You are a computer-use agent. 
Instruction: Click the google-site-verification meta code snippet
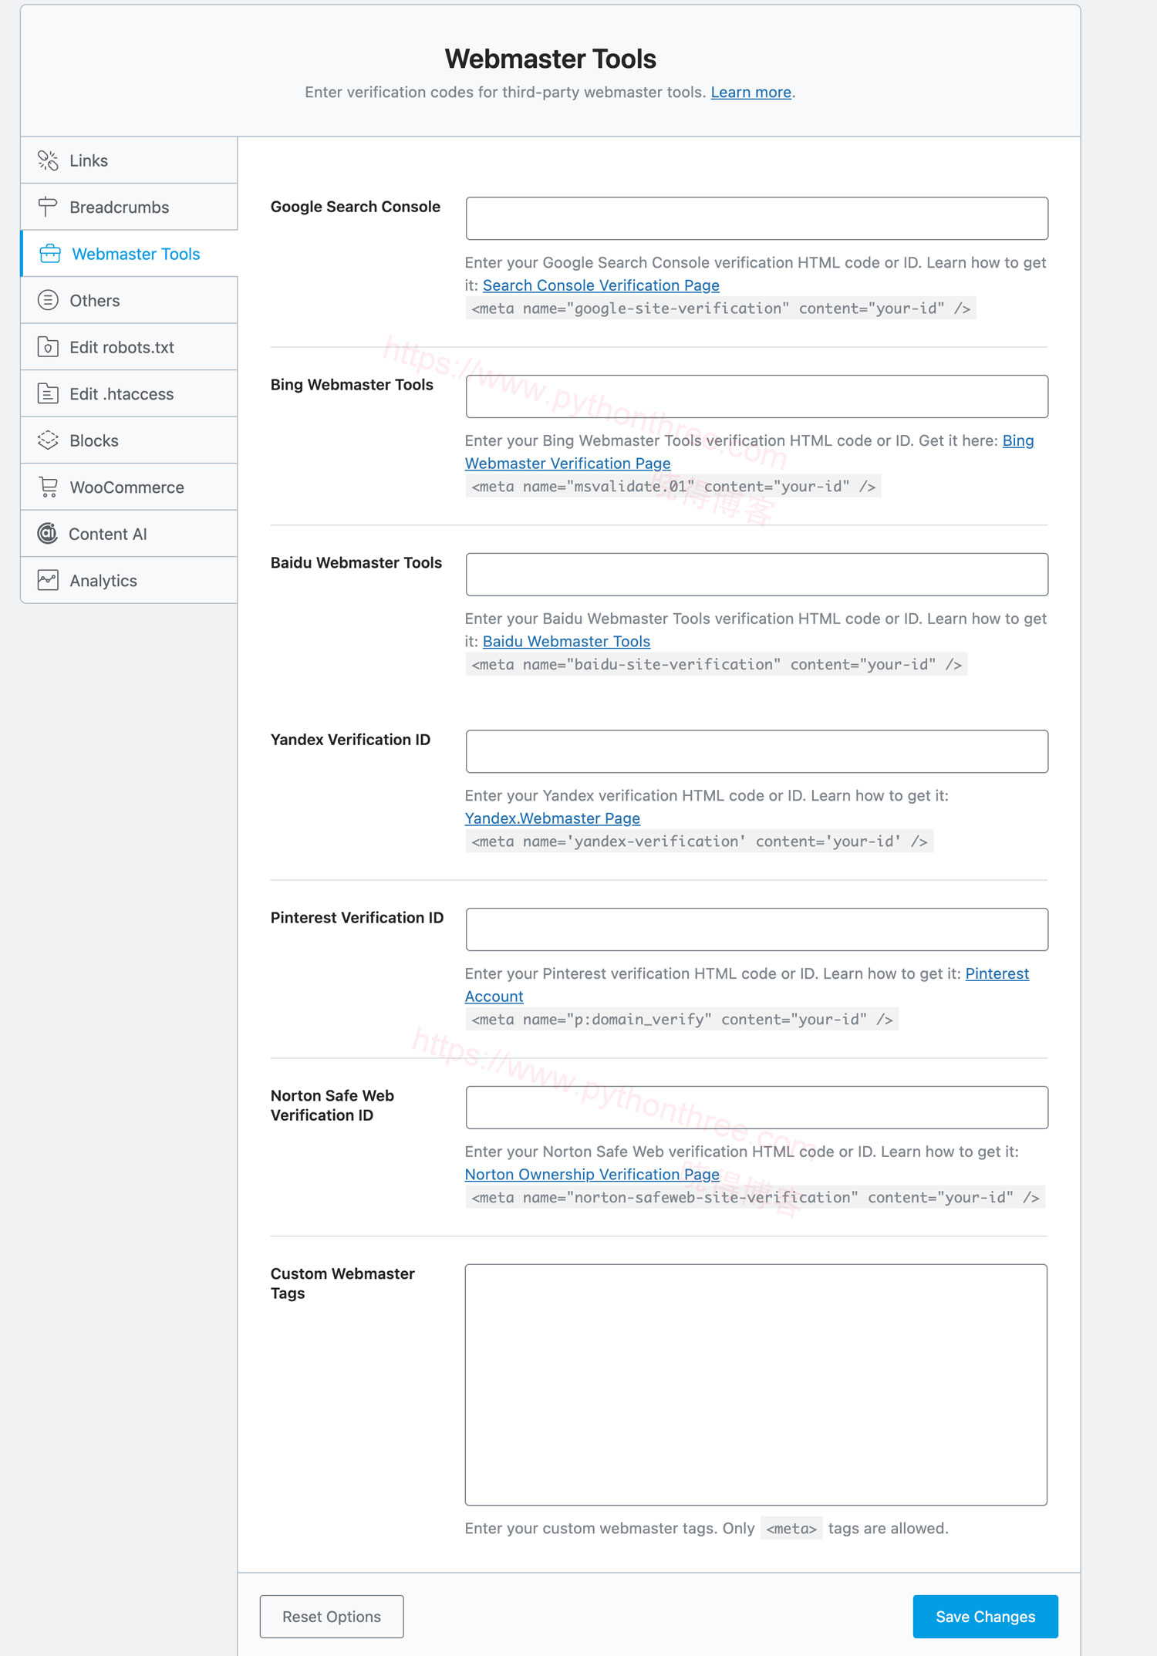tap(720, 309)
